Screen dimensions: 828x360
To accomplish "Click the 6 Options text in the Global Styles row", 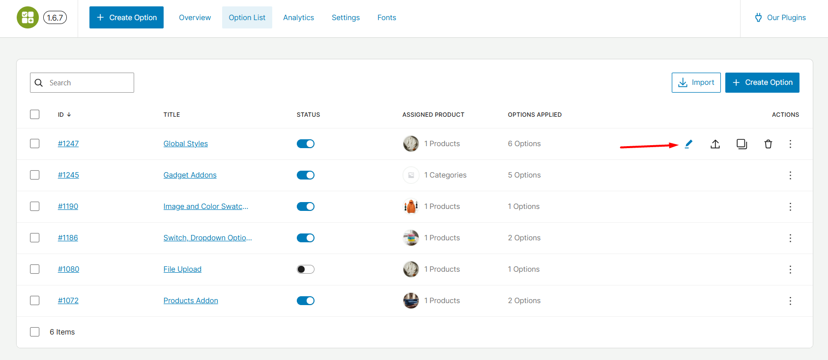I will pos(524,144).
